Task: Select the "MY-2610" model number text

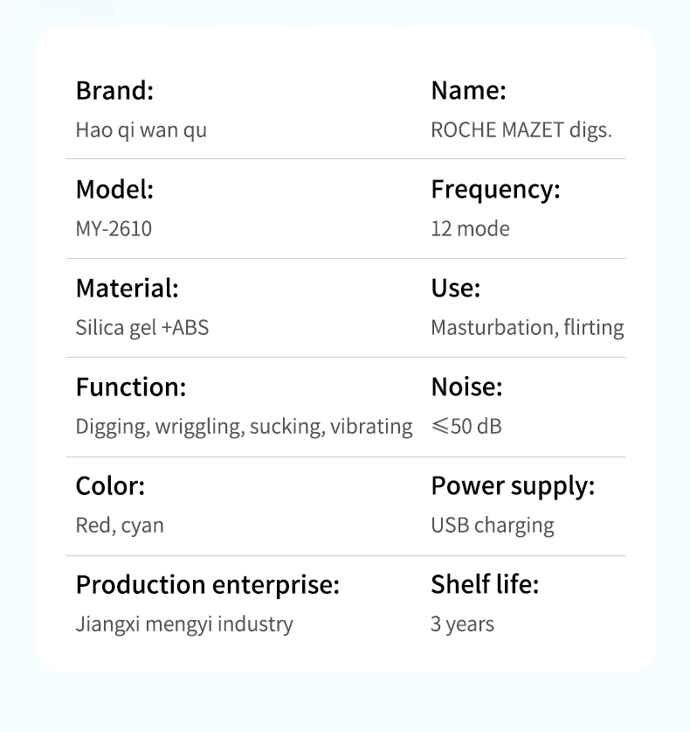Action: click(114, 229)
